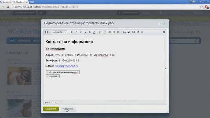The height and width of the screenshot is (118, 210).
Task: Open editor settings gear
Action: [x=164, y=32]
